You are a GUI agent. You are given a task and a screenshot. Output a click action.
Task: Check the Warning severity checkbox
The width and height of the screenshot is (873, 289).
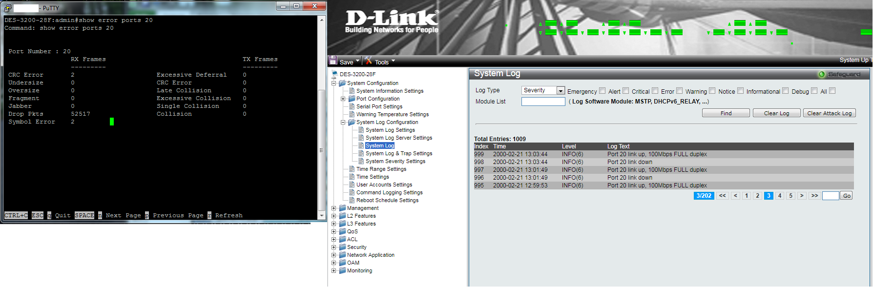(x=712, y=91)
